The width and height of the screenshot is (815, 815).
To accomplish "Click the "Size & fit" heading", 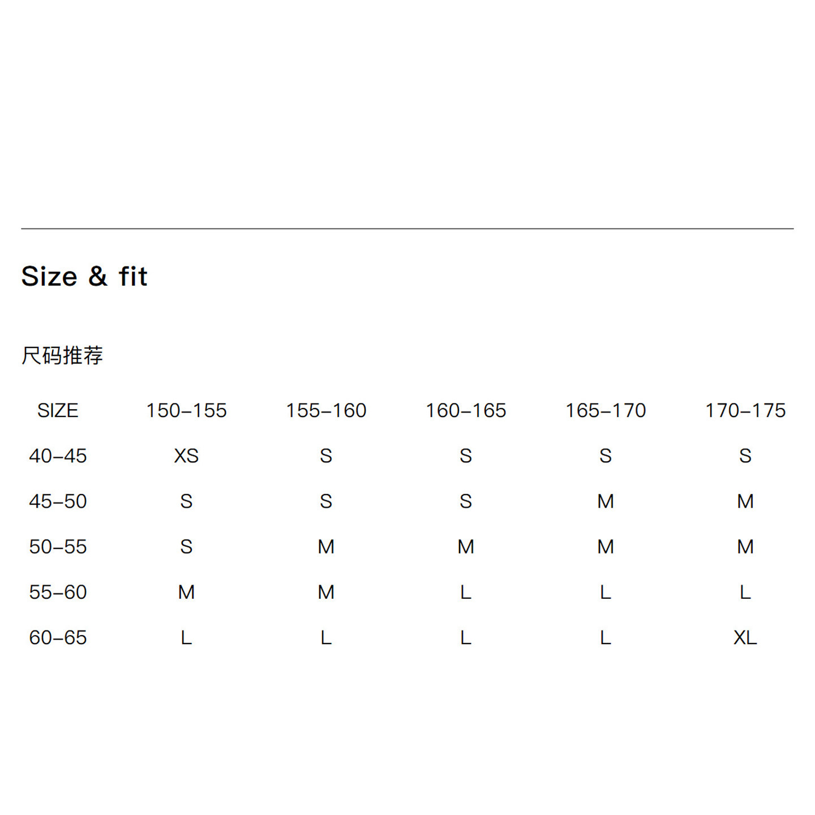I will (x=84, y=277).
